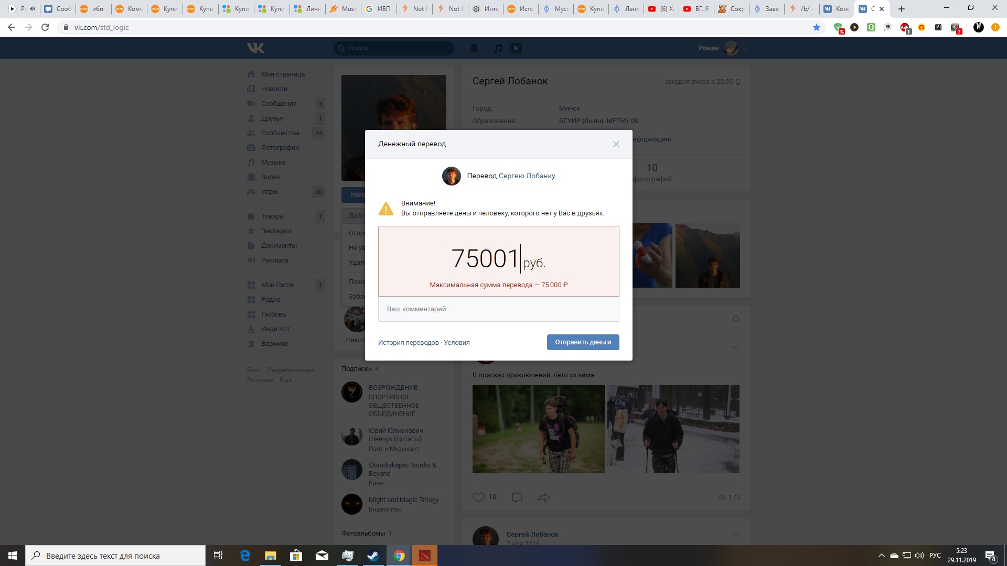
Task: Switch to the БГ YouTube tab
Action: pos(697,9)
